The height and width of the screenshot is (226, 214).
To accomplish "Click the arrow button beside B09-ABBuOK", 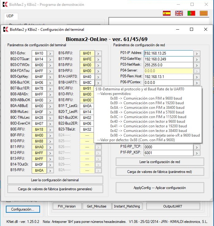I will (x=50, y=100).
